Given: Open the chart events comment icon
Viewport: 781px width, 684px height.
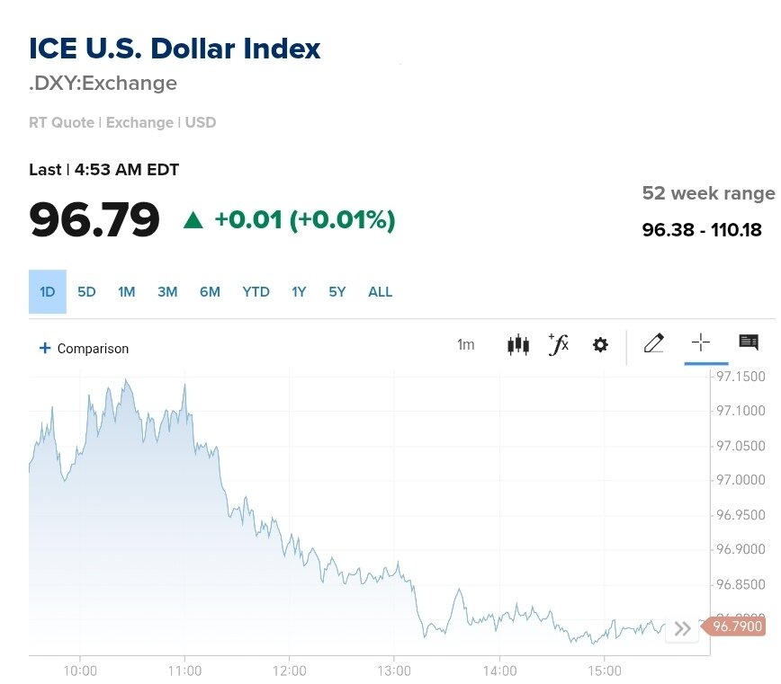Looking at the screenshot, I should coord(749,342).
